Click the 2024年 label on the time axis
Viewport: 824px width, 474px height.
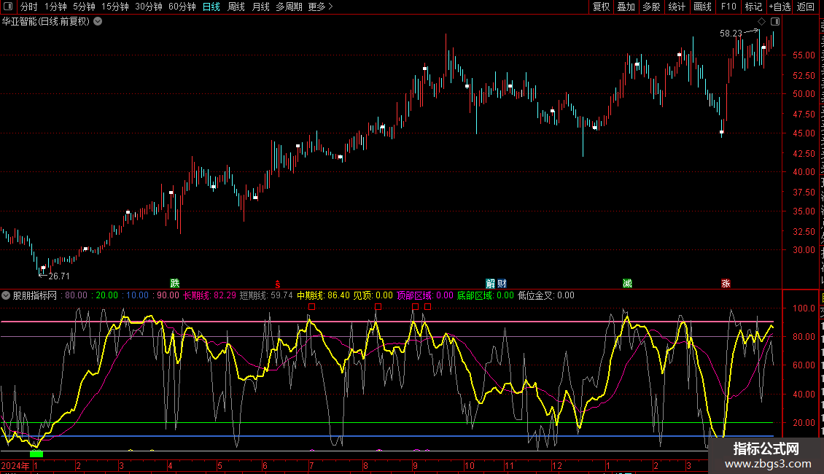(15, 465)
